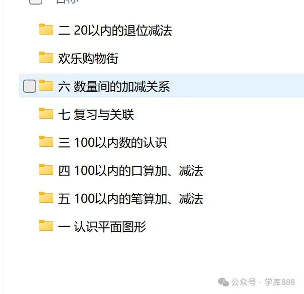The width and height of the screenshot is (304, 294).
Task: Toggle the select-all checkbox in header
Action: [36, 2]
